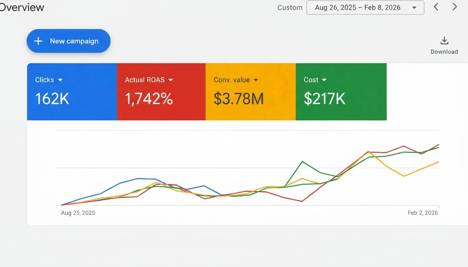Select the yellow $3.78M scorecard
Viewport: 468px width, 267px height.
pyautogui.click(x=251, y=92)
